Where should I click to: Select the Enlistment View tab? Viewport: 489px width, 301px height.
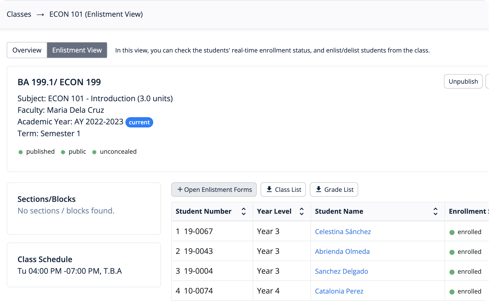(77, 50)
